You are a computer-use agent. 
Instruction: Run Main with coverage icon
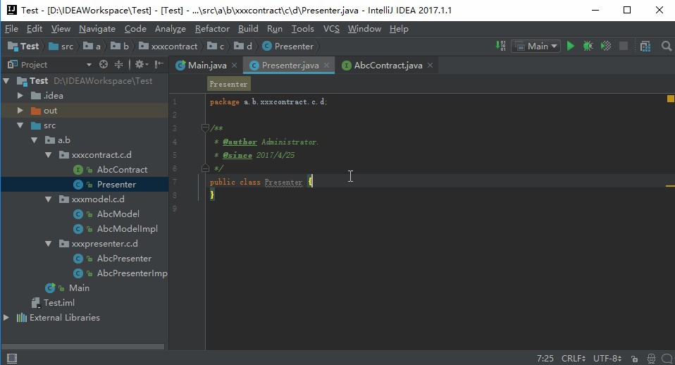click(x=605, y=46)
